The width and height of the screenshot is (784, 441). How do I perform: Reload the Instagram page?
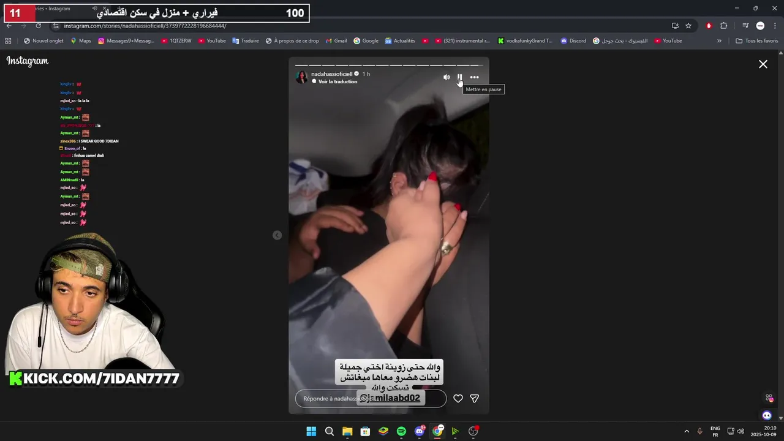[x=39, y=26]
